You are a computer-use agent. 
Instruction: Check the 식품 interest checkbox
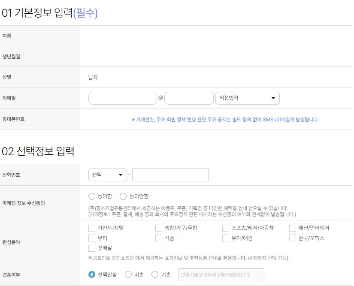click(158, 238)
